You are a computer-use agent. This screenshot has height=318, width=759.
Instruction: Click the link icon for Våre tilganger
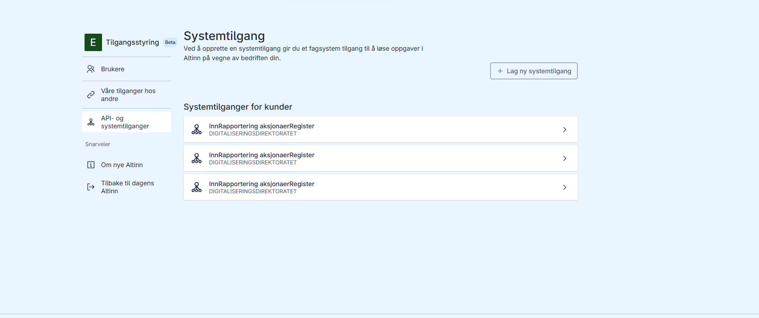[x=91, y=95]
